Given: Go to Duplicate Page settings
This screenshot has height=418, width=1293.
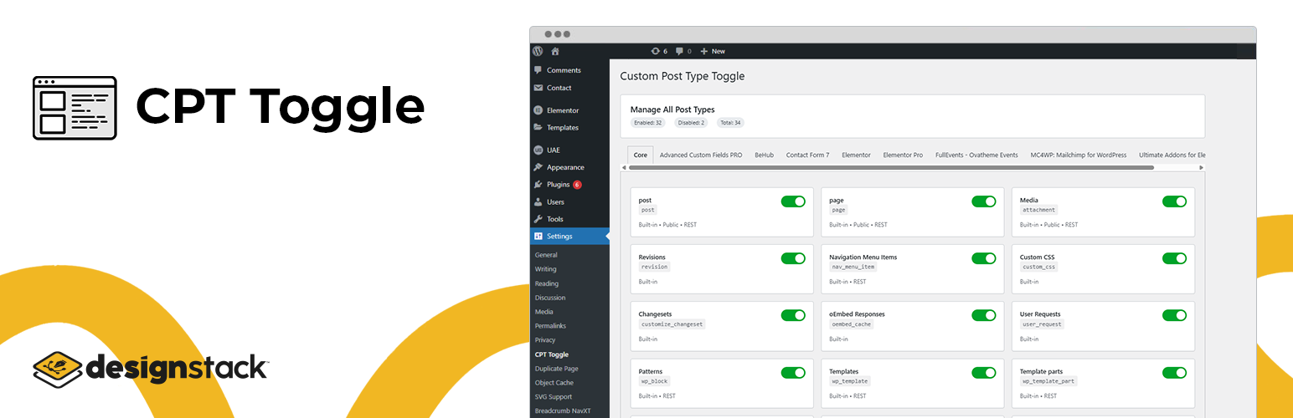Looking at the screenshot, I should click(x=556, y=369).
